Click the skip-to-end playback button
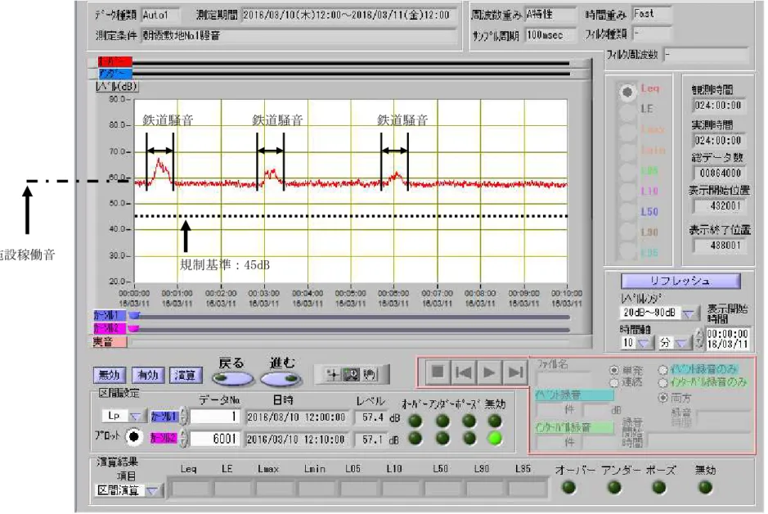This screenshot has width=768, height=514. point(514,372)
